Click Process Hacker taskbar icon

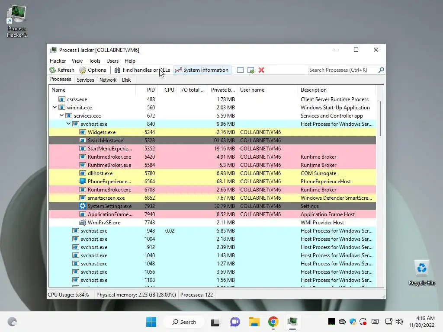292,322
